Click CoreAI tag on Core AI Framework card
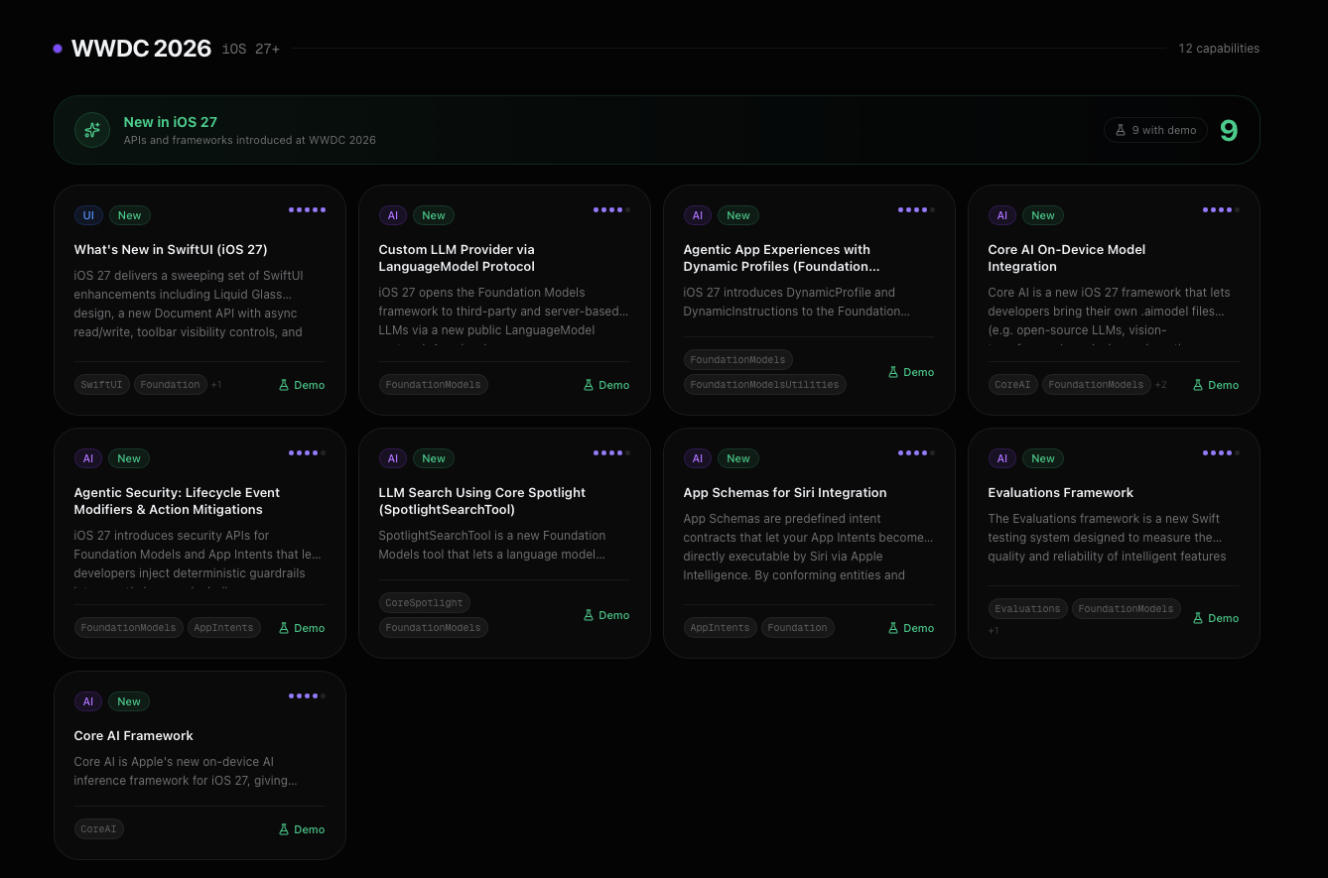 point(99,829)
